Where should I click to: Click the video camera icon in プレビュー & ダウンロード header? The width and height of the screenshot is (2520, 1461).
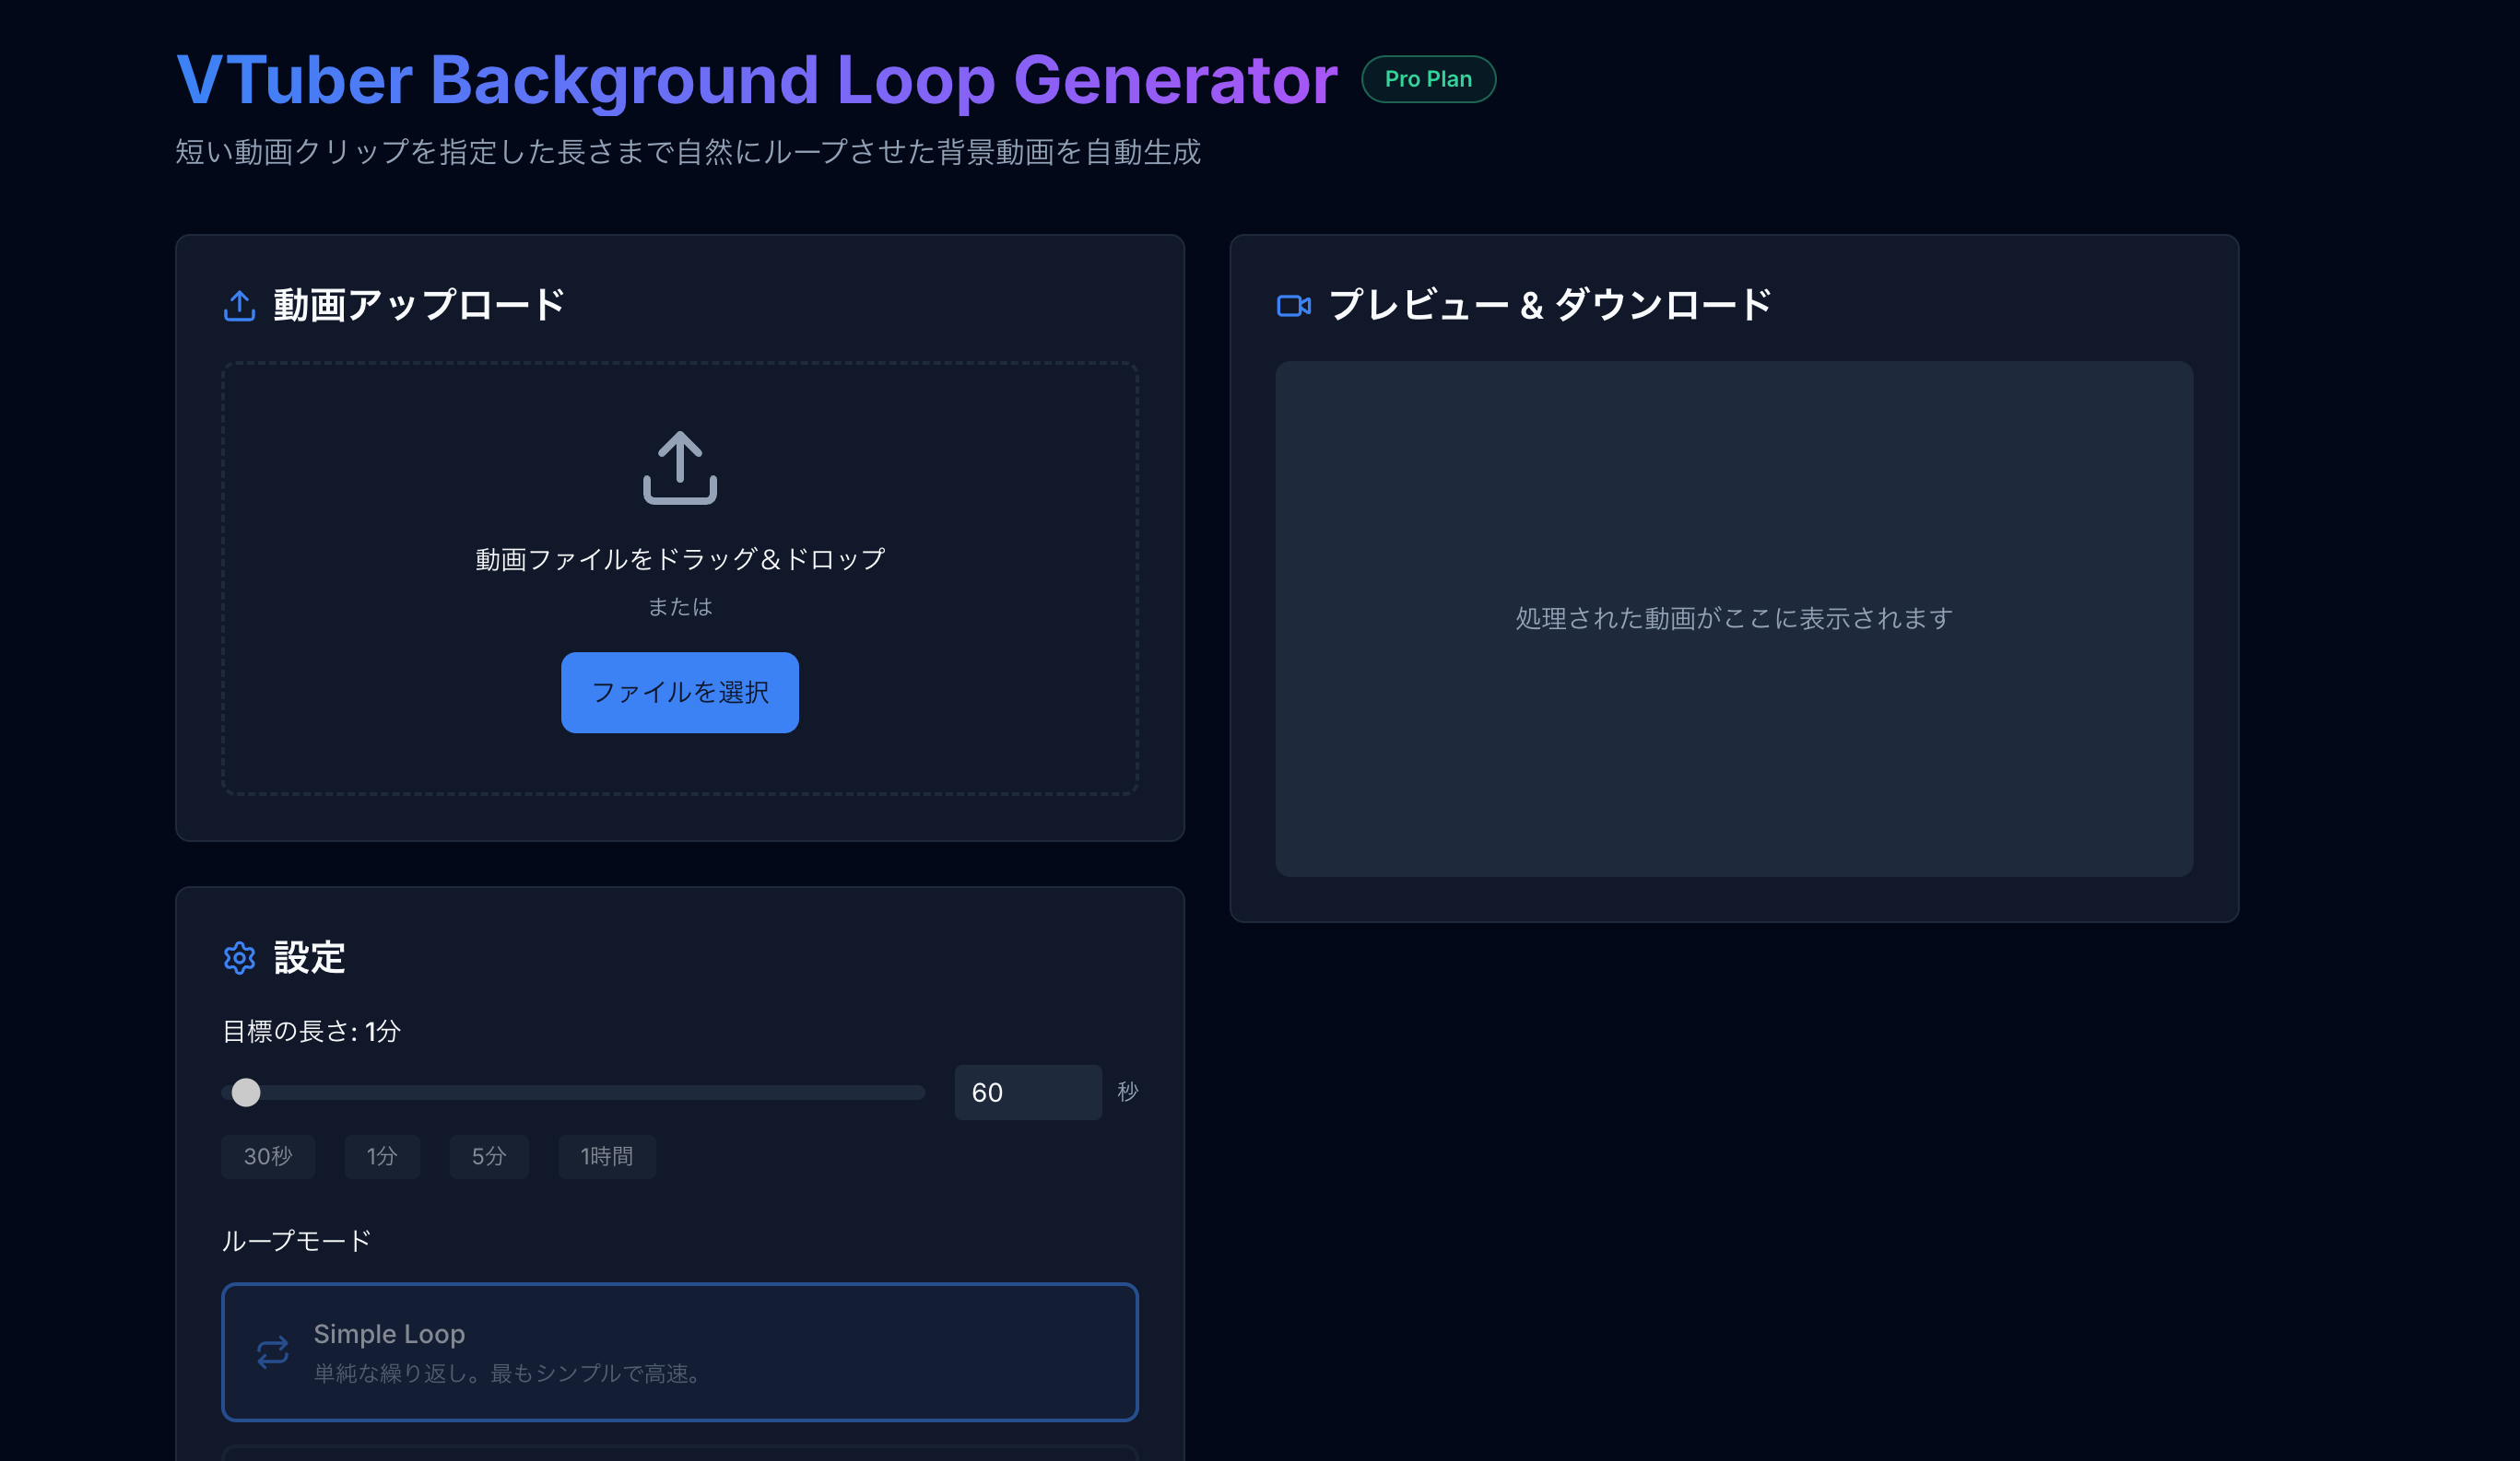coord(1293,305)
